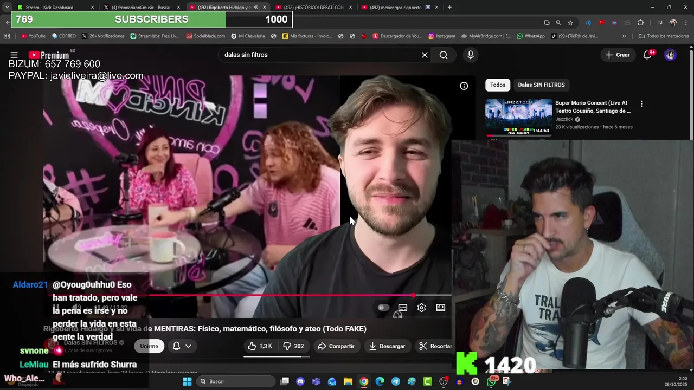Screen dimensions: 694x390
Task: Open the video player settings gear
Action: point(421,308)
